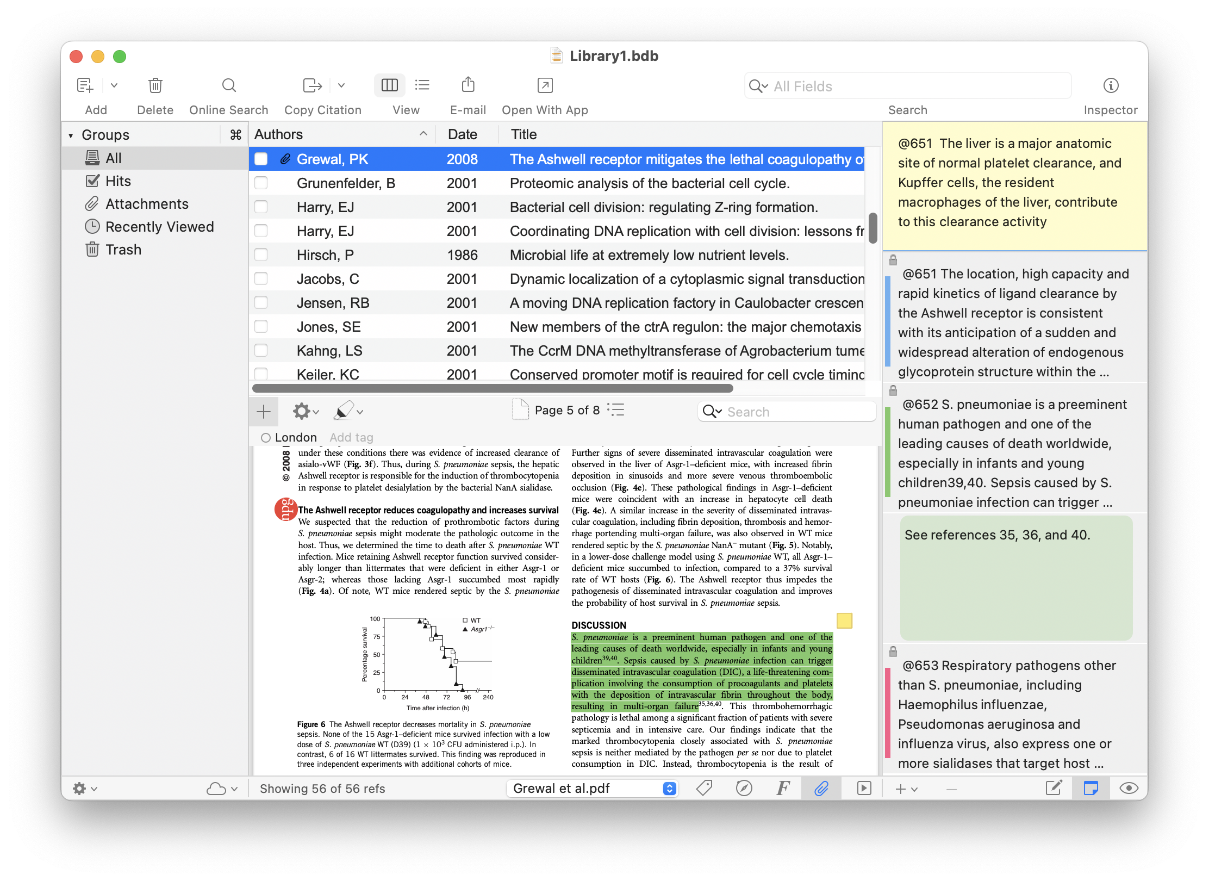Open the Inspector info icon
This screenshot has width=1209, height=881.
pyautogui.click(x=1111, y=85)
